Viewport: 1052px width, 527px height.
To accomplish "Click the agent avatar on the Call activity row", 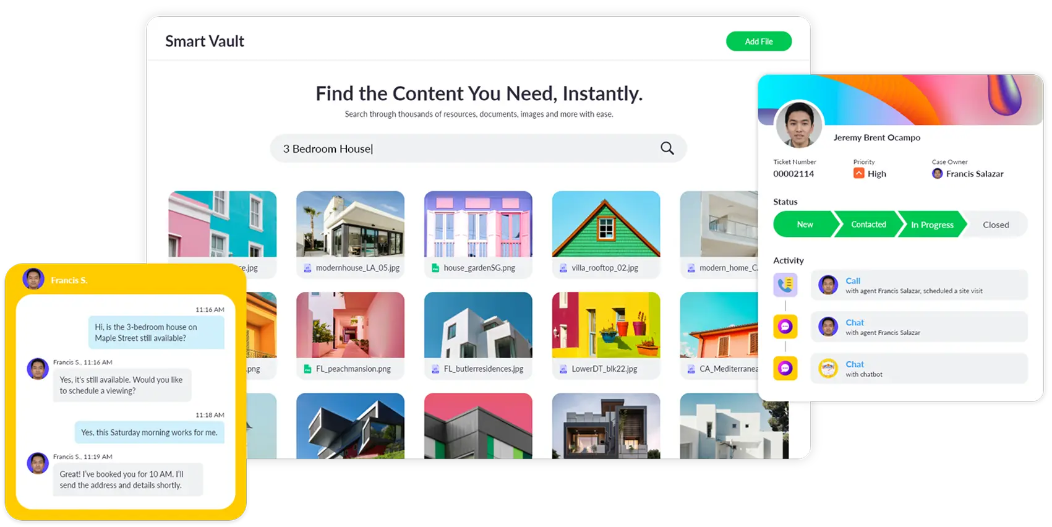I will [828, 285].
